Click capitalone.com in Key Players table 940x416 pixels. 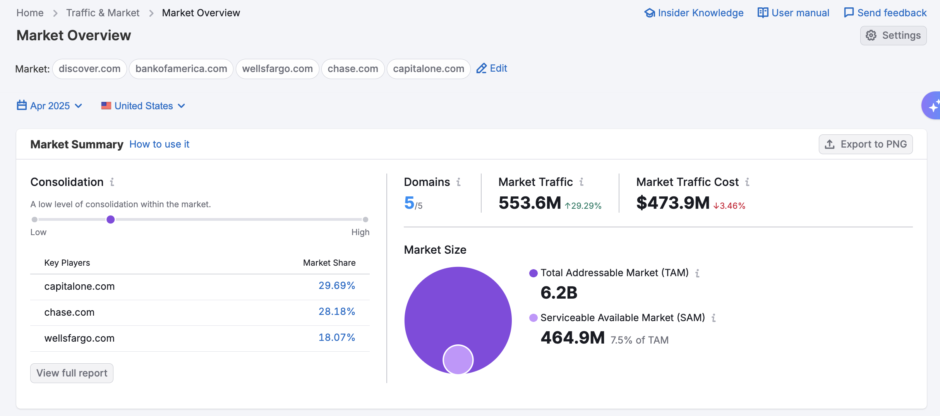pos(79,286)
